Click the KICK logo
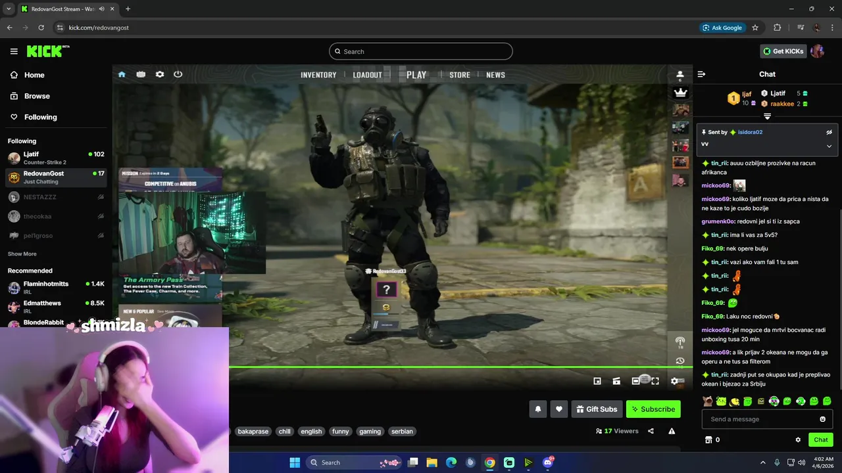842x473 pixels. click(47, 51)
